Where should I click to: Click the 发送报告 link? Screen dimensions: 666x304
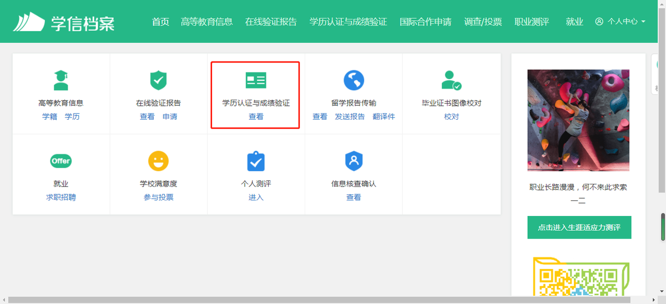pyautogui.click(x=350, y=117)
